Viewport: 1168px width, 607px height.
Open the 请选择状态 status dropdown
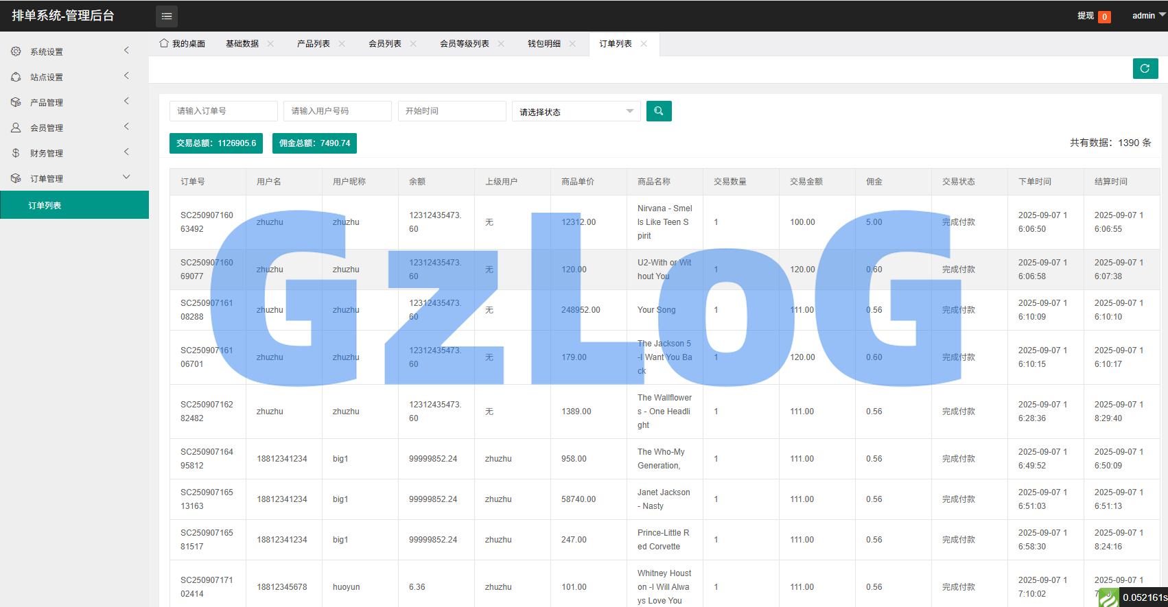(x=576, y=112)
